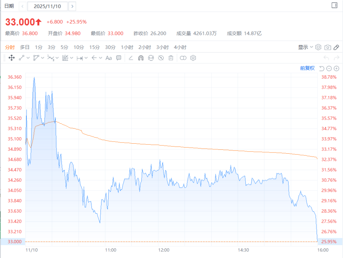This screenshot has height=258, width=343.
Task: Click the trash delete drawings icon
Action: click(x=171, y=58)
